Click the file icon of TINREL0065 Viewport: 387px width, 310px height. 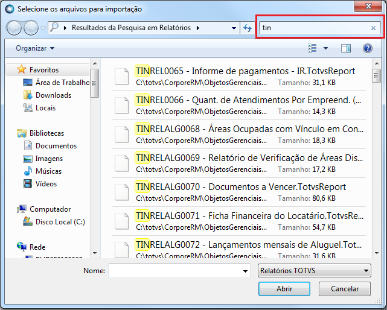click(122, 76)
